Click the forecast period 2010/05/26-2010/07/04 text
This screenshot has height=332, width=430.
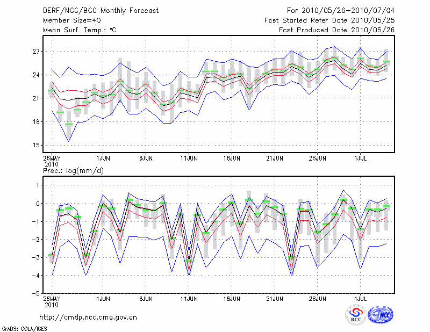(341, 11)
